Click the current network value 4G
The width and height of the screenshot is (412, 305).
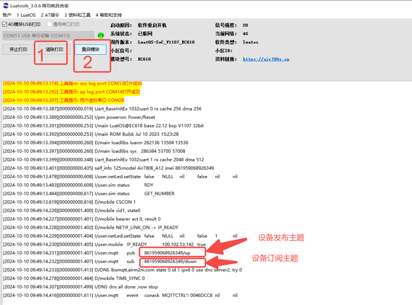tap(245, 34)
